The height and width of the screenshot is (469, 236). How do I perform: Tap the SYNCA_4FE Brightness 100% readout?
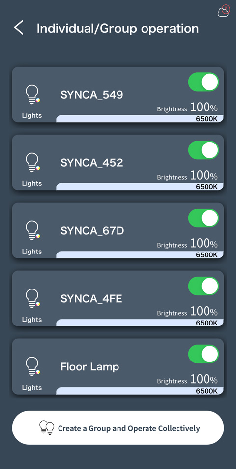[x=187, y=312]
